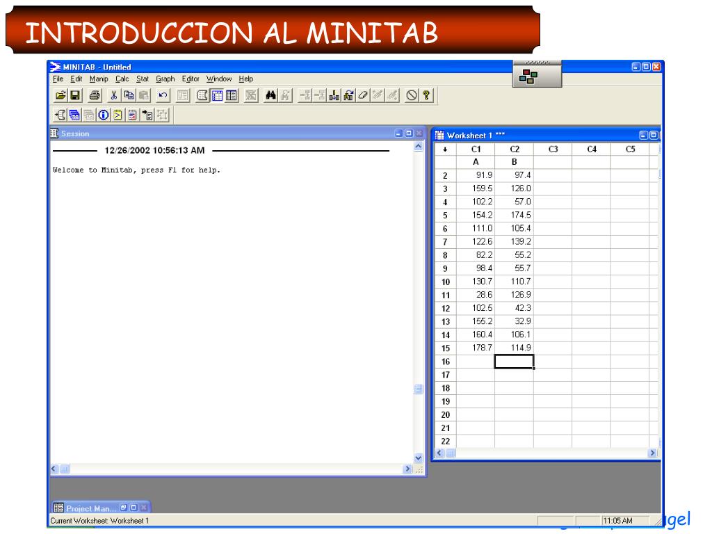Click the Session window down arrow

coord(419,458)
